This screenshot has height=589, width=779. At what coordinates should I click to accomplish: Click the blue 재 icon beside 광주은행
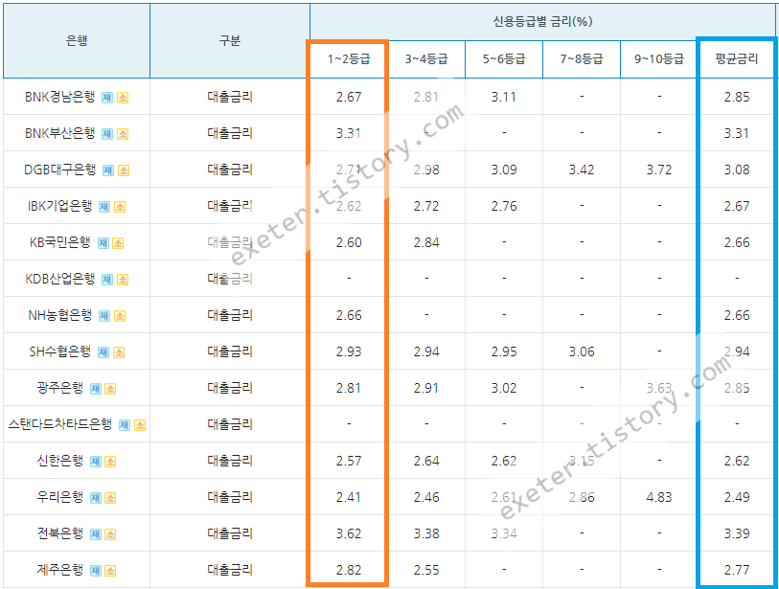click(96, 389)
